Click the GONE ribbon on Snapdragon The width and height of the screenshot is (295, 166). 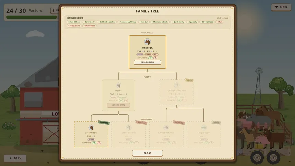[216, 122]
